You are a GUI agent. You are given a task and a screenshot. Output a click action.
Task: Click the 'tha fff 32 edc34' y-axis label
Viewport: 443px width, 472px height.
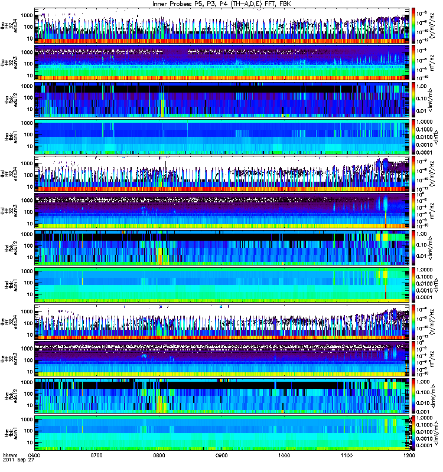(x=9, y=25)
